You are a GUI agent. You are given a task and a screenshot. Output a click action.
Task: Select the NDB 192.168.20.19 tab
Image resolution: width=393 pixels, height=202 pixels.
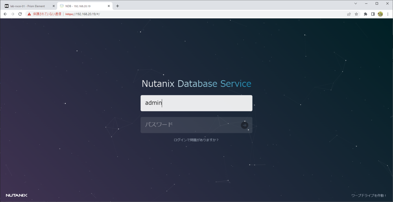tap(85, 6)
